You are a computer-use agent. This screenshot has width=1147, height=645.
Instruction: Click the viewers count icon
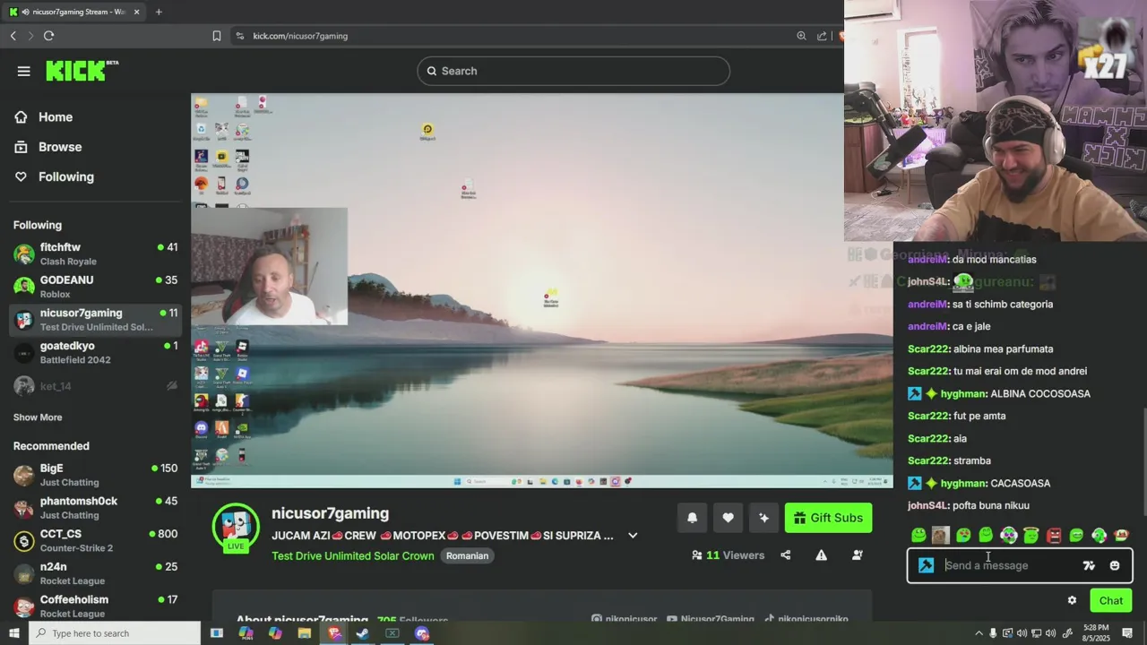tap(697, 555)
